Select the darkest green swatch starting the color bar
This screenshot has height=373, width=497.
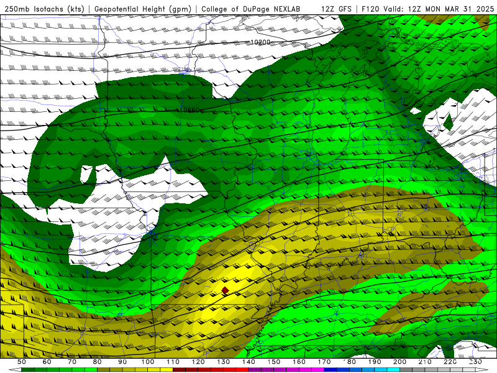click(28, 369)
